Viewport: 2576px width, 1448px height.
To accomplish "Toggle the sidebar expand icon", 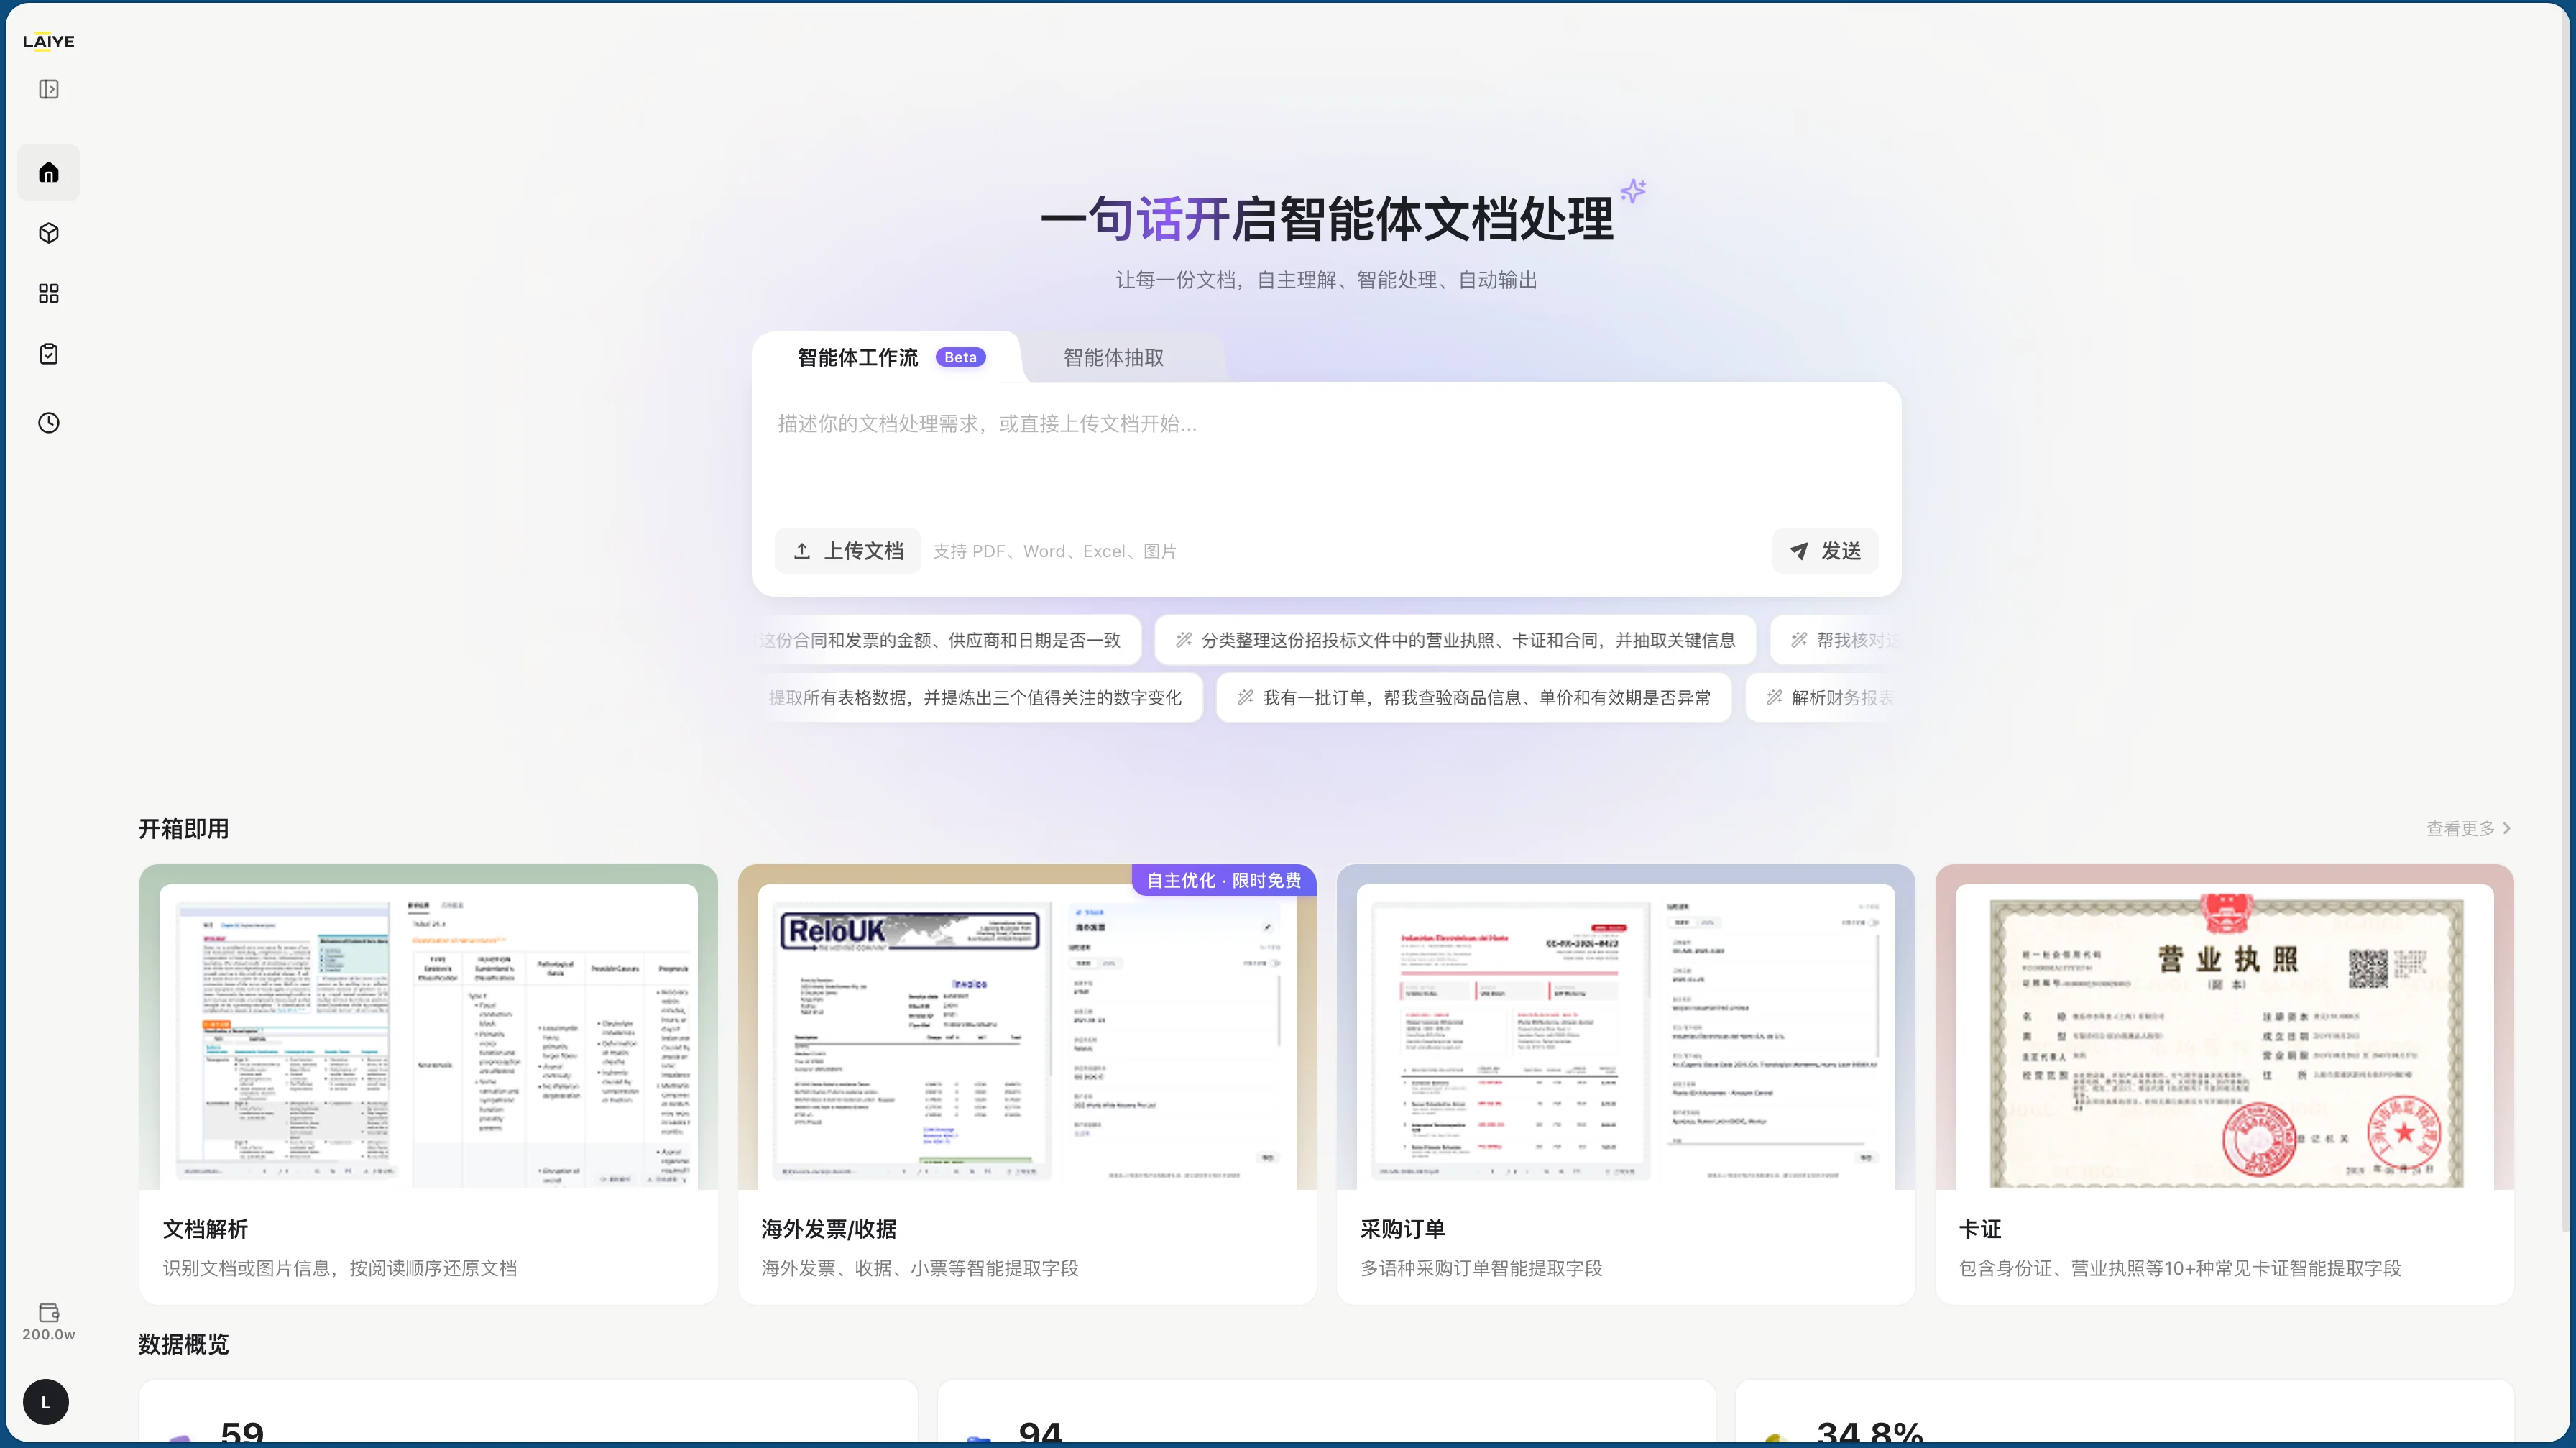I will [x=49, y=89].
